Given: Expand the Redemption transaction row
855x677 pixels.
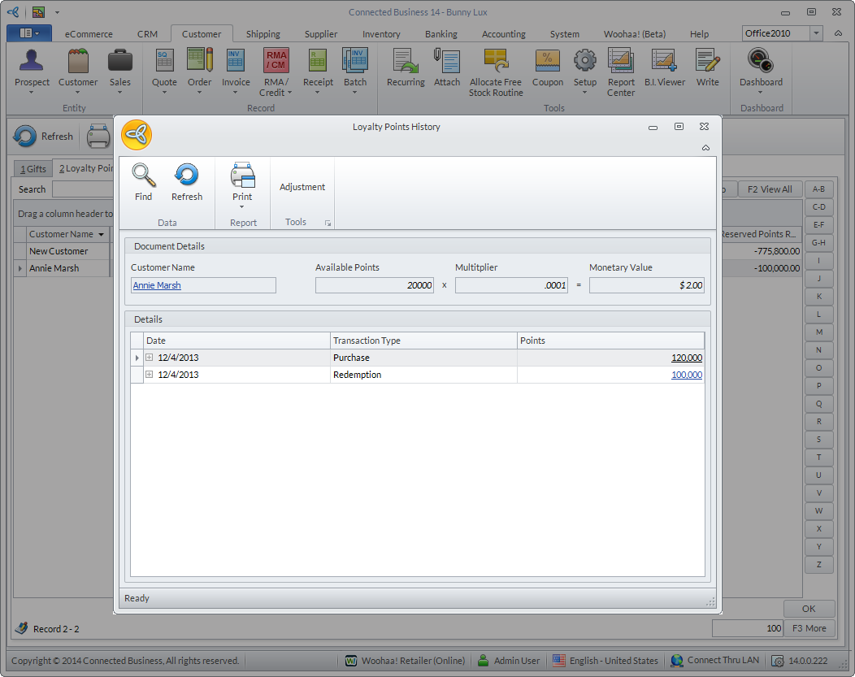Looking at the screenshot, I should (x=150, y=375).
